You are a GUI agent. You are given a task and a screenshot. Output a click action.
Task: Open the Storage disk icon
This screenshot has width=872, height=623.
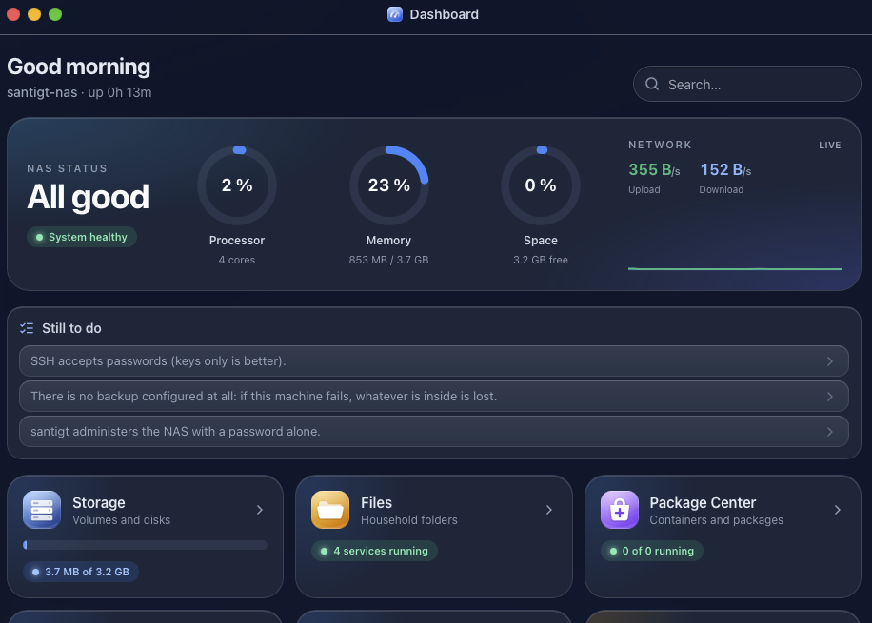(42, 510)
